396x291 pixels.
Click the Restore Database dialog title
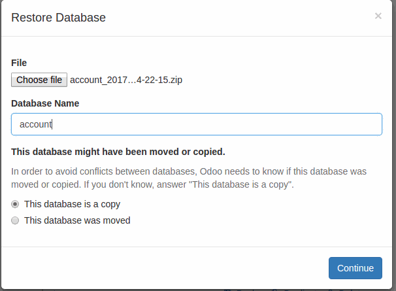pyautogui.click(x=59, y=18)
